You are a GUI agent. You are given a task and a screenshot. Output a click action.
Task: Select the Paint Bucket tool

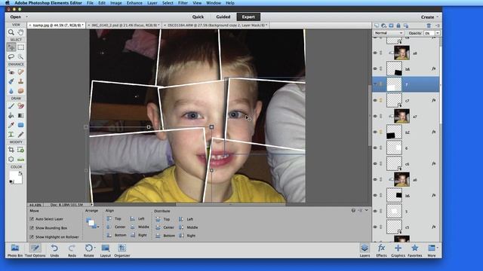coord(11,115)
